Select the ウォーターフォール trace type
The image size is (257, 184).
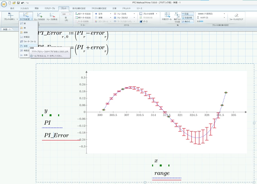pos(28,41)
